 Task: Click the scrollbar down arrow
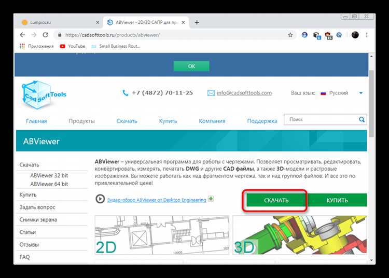tap(371, 260)
